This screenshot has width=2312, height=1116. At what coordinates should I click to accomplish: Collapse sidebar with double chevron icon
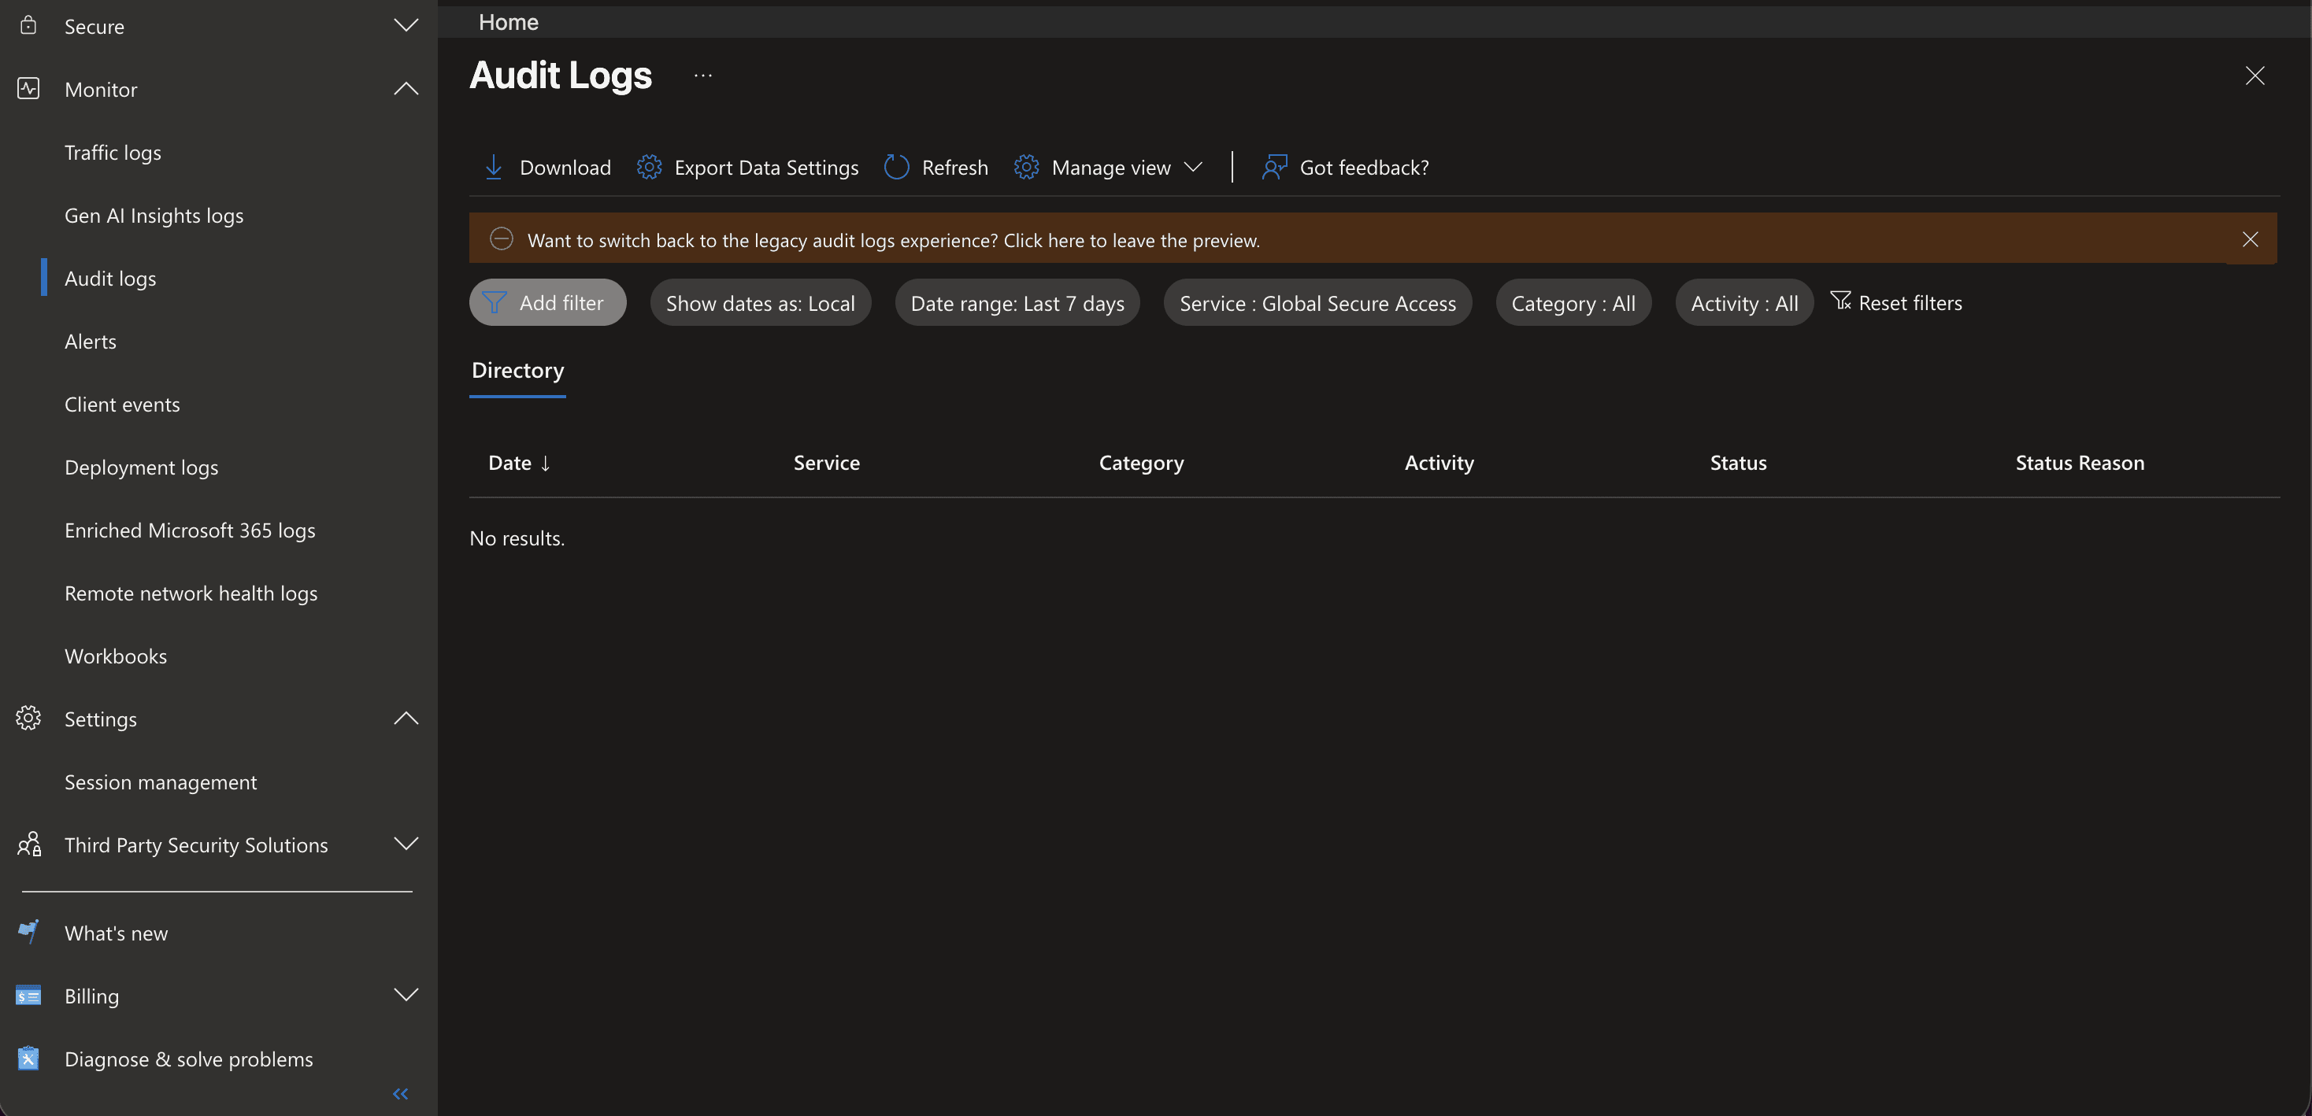pyautogui.click(x=400, y=1092)
